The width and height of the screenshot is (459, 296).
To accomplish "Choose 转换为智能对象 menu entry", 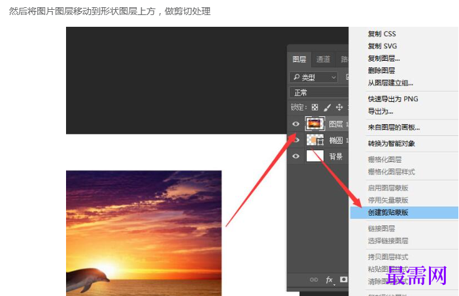I will 392,143.
